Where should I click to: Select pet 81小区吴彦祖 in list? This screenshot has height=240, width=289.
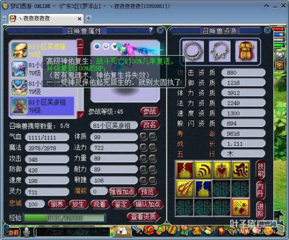point(42,106)
